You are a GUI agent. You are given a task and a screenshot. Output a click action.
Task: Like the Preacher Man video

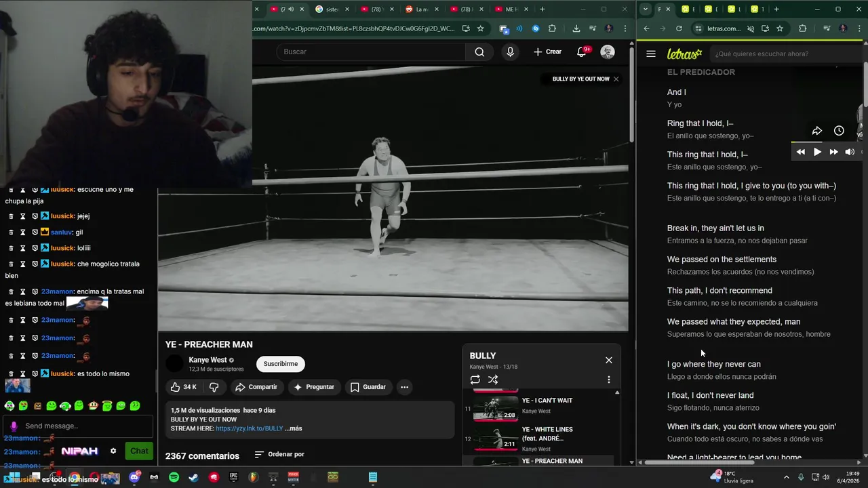pos(183,387)
